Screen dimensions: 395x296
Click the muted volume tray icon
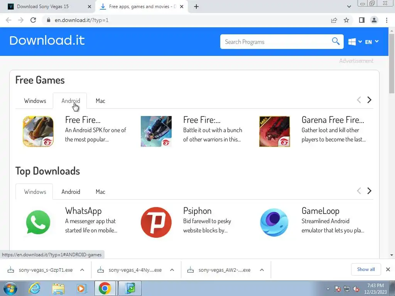point(356,289)
